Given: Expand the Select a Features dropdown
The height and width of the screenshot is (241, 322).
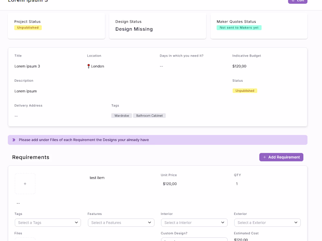Looking at the screenshot, I should [121, 223].
